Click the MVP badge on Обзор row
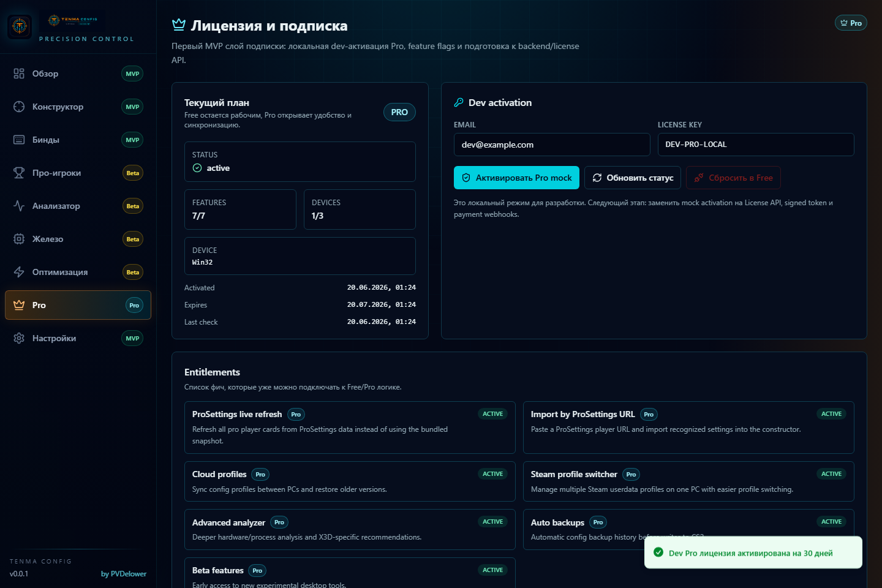 (x=132, y=73)
